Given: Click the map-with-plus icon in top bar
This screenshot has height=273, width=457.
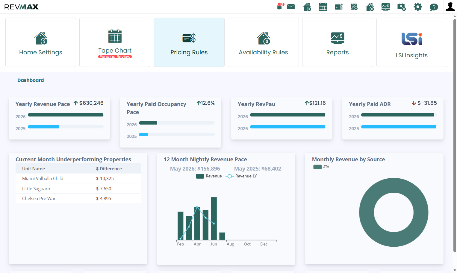Looking at the screenshot, I should tap(354, 7).
